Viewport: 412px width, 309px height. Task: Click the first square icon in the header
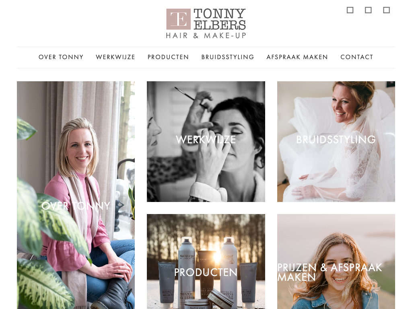350,10
